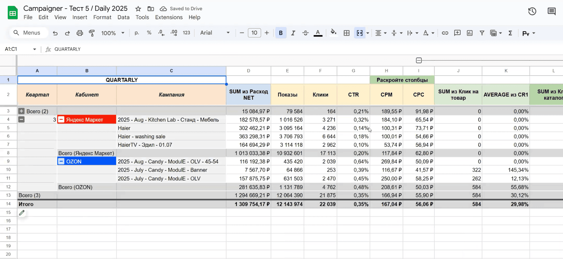Create a filter with funnel icon
This screenshot has width=563, height=259.
click(x=482, y=33)
